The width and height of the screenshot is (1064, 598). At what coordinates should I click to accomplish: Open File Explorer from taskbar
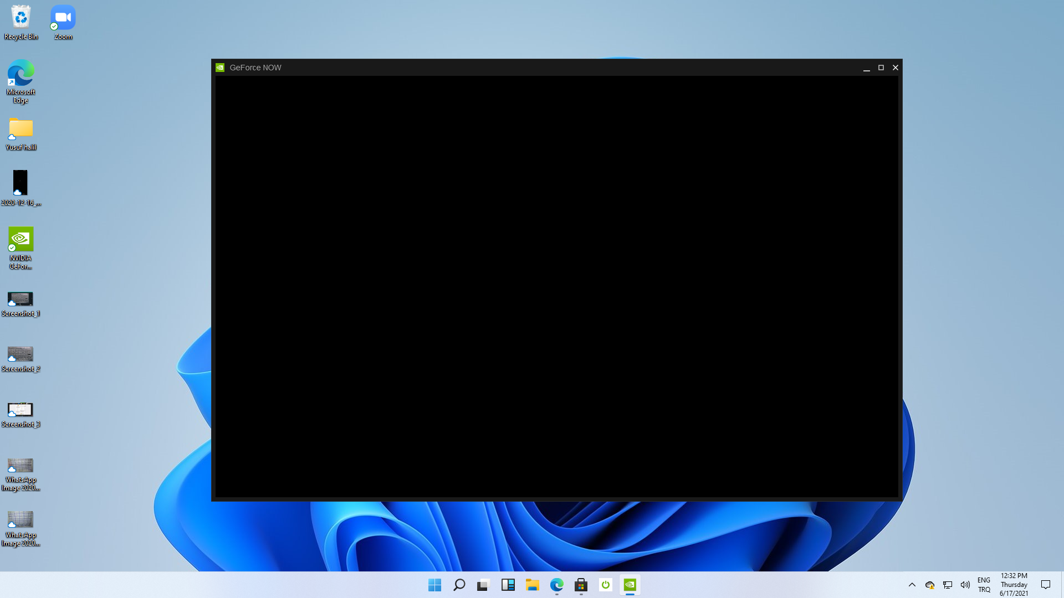point(533,585)
